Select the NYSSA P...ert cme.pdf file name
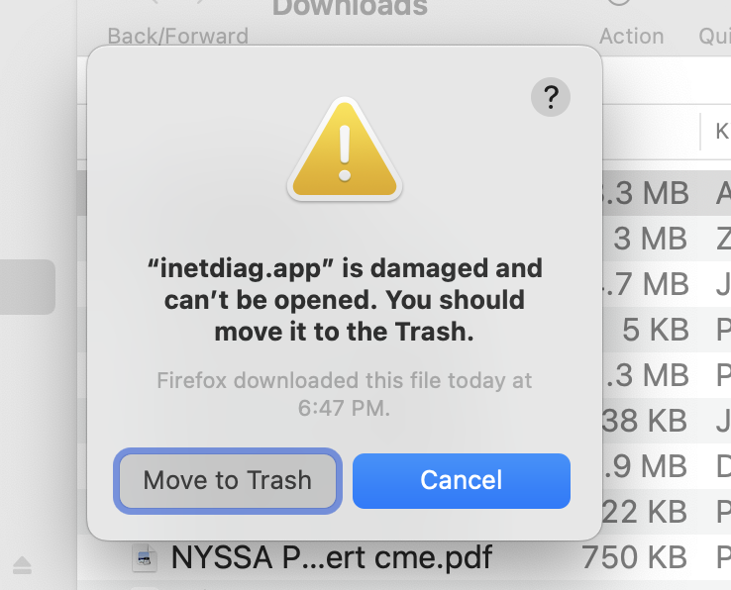Screen dimensions: 731x590 (x=332, y=557)
